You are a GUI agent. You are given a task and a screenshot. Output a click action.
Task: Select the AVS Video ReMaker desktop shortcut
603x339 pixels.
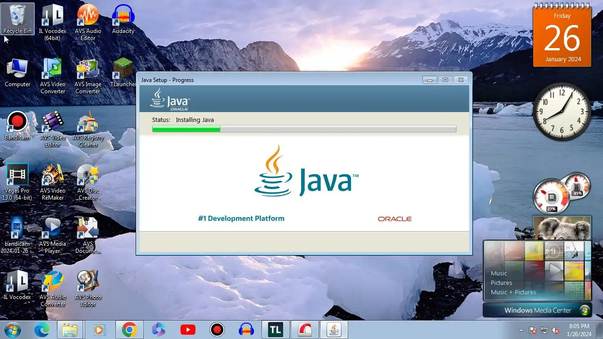click(52, 182)
